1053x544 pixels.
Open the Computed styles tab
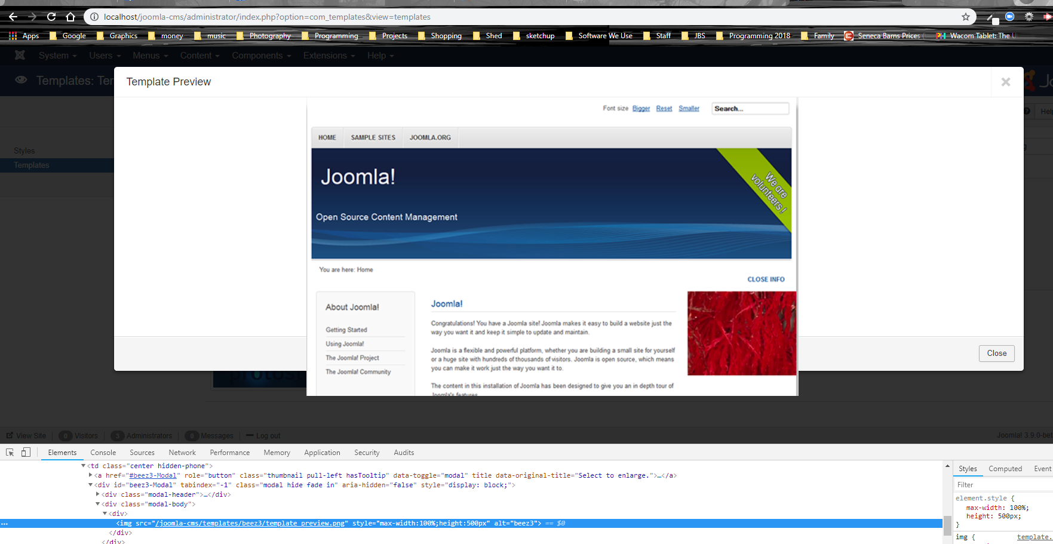1005,469
